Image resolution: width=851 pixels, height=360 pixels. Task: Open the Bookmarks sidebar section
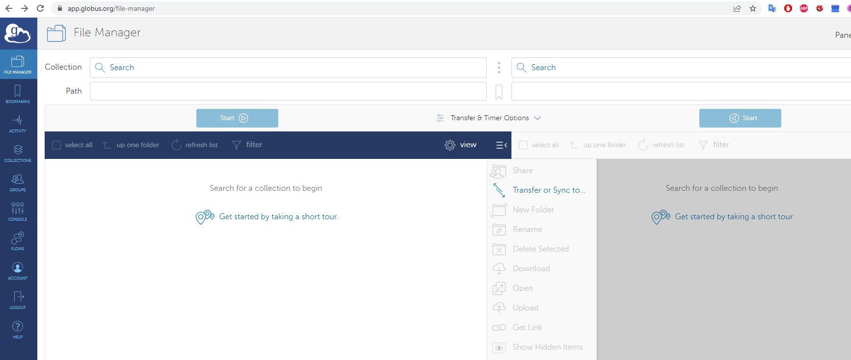click(x=18, y=94)
